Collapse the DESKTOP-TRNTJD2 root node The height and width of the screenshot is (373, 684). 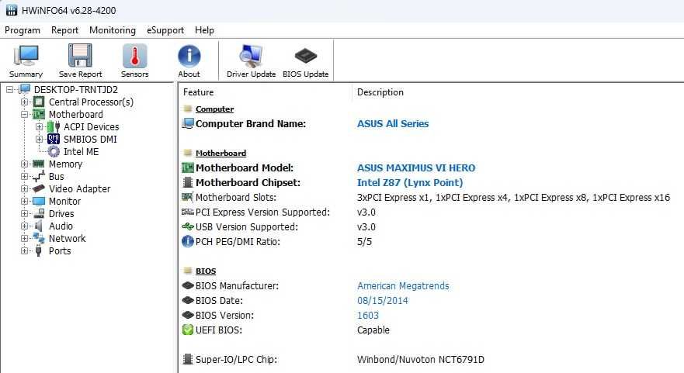(x=9, y=89)
